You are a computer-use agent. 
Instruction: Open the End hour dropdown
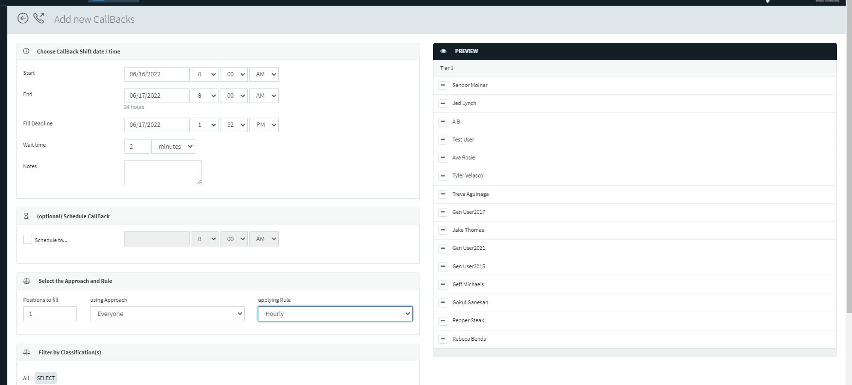click(204, 96)
